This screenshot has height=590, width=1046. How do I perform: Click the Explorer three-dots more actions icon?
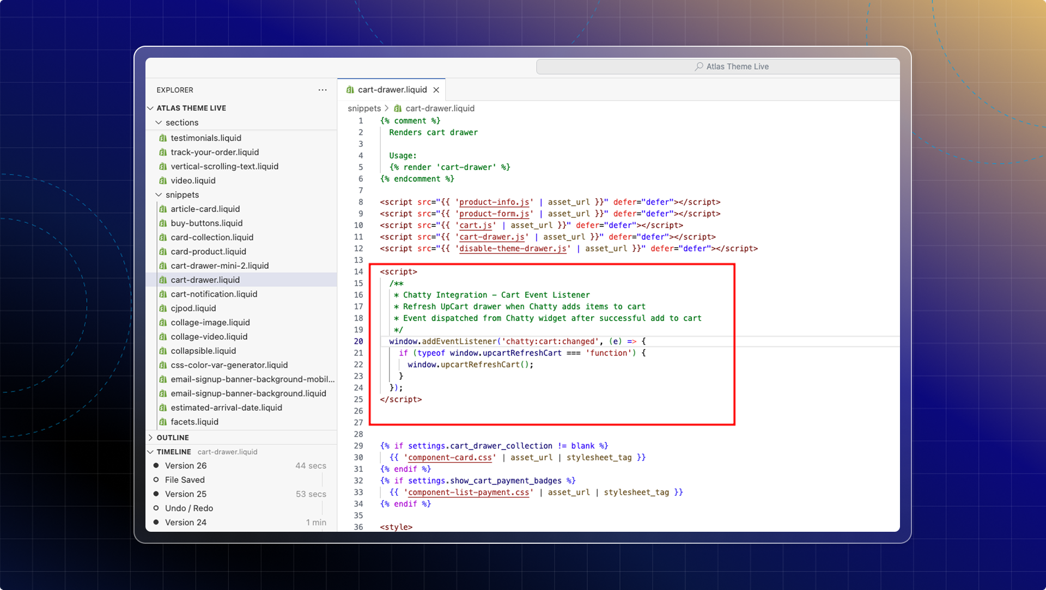point(323,90)
